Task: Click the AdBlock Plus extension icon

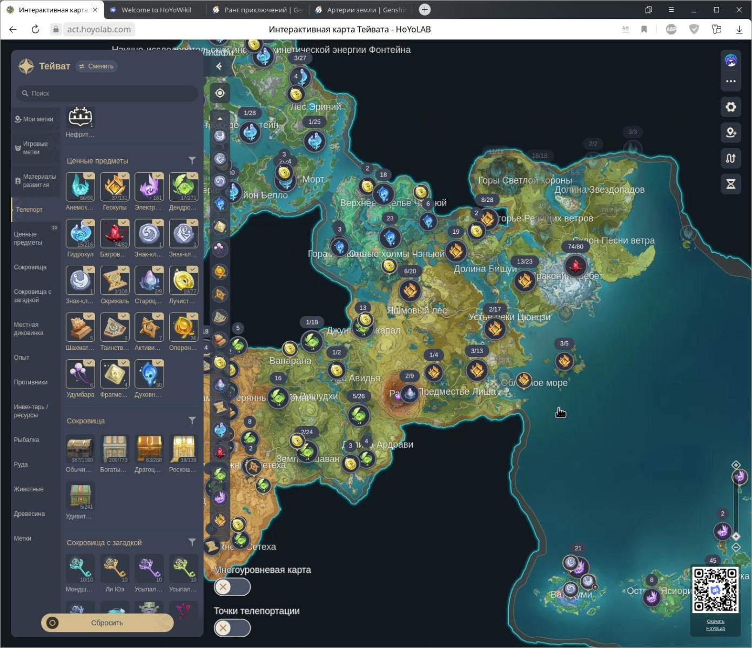Action: 671,29
